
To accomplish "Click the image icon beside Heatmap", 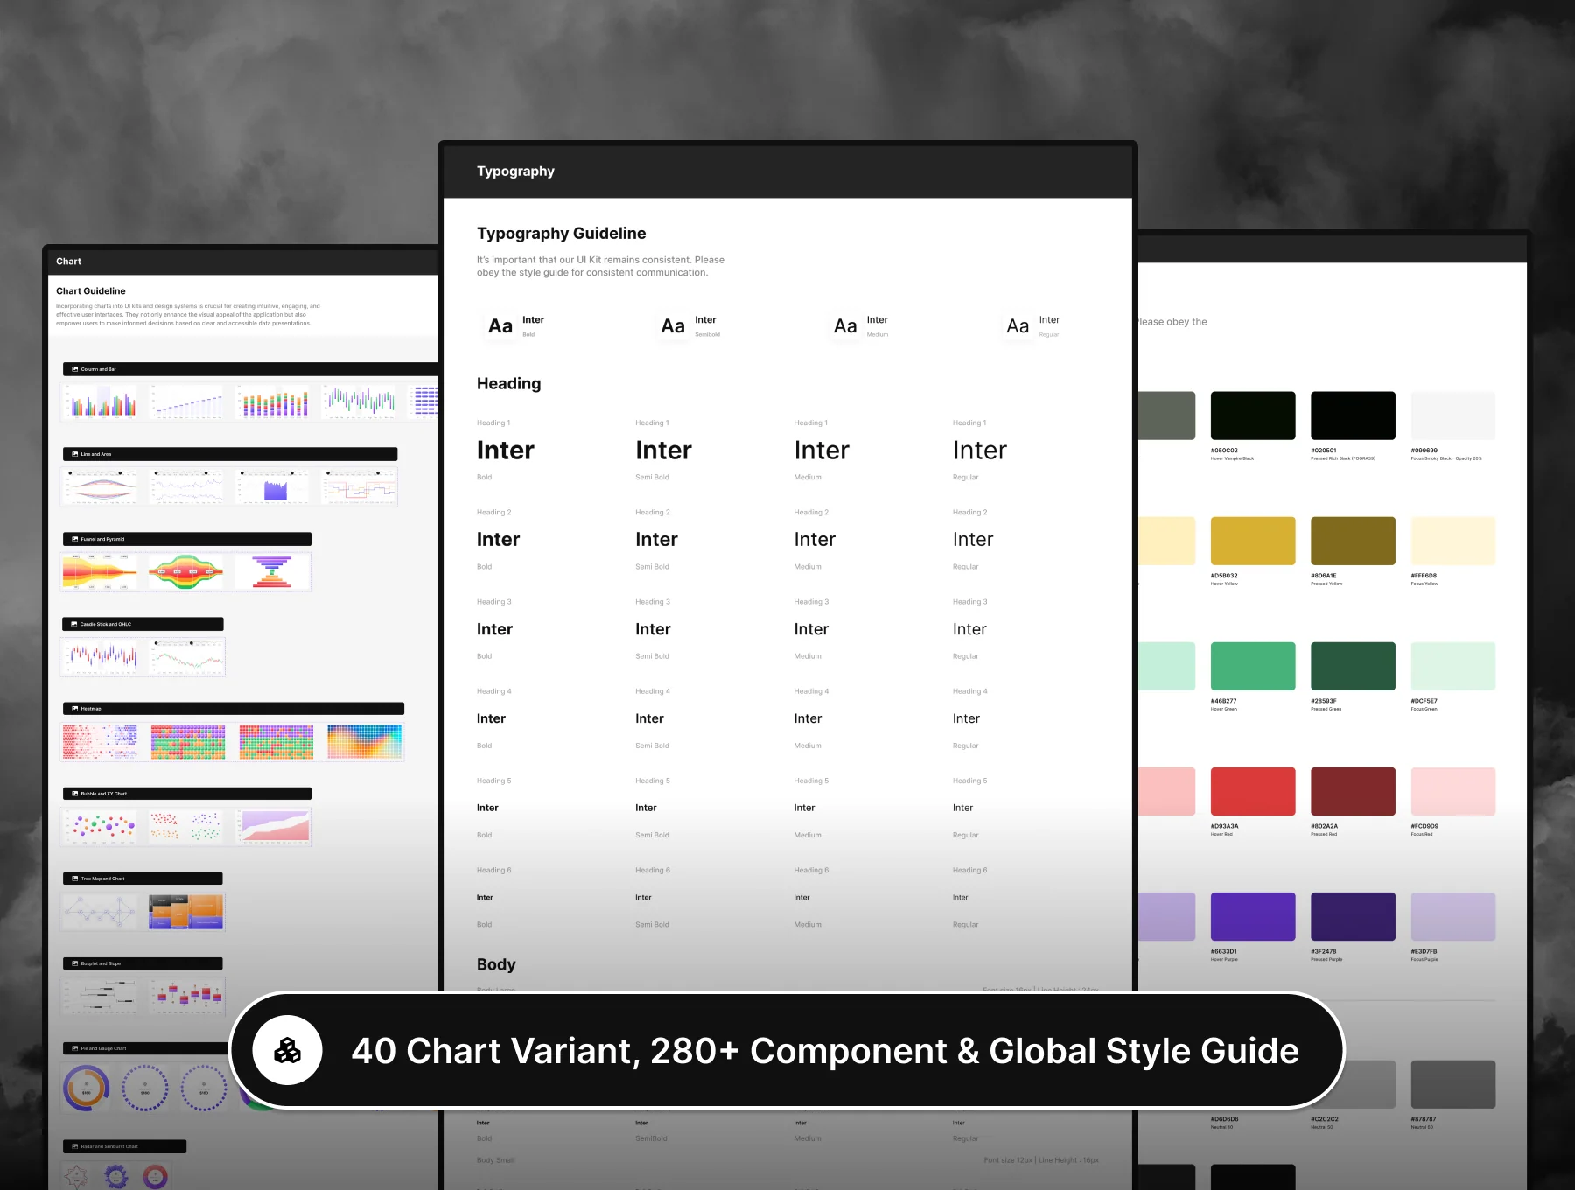I will tap(75, 709).
